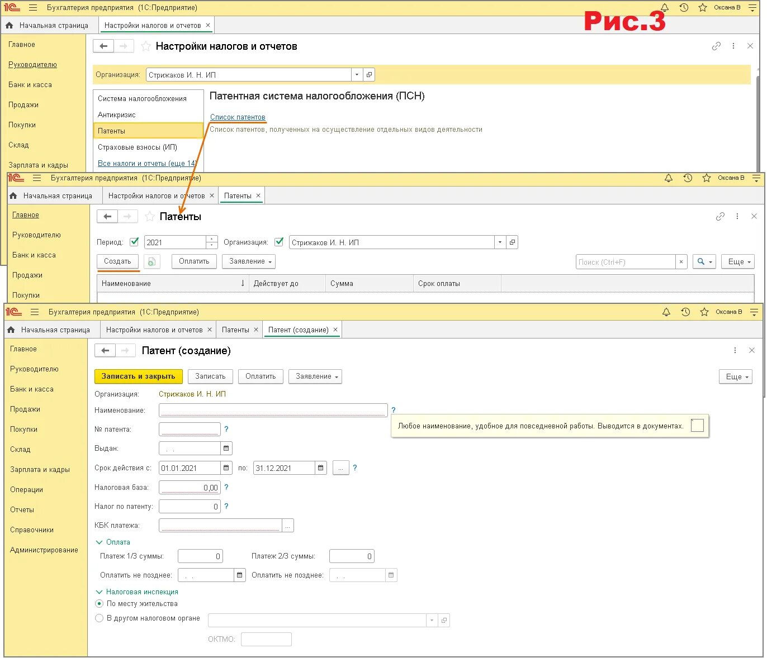Tick checkbox in the naming hint tooltip

pyautogui.click(x=697, y=426)
